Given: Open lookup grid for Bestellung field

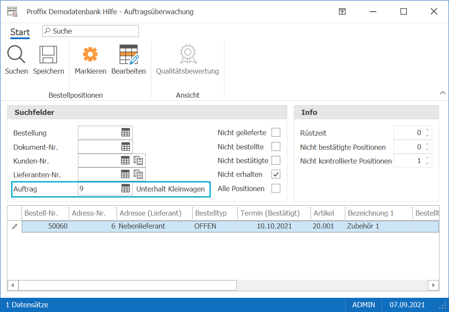Looking at the screenshot, I should (x=126, y=133).
